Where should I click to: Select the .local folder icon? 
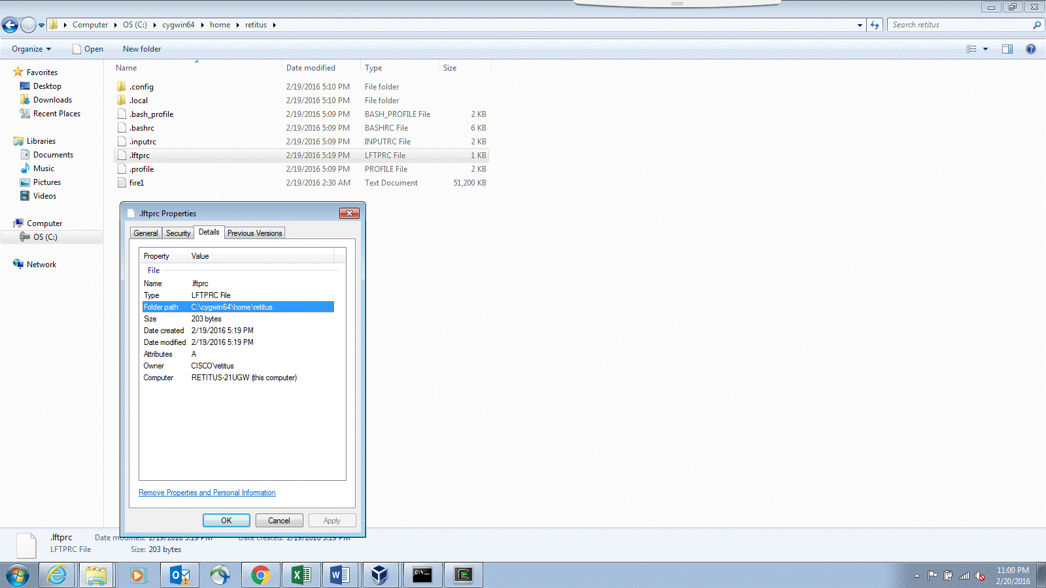[x=122, y=101]
